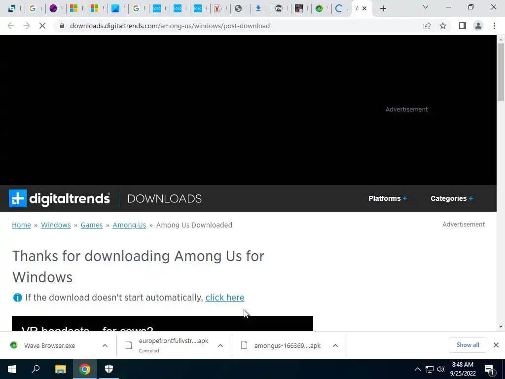
Task: Switch to the Wave Browser icon tab
Action: tap(319, 8)
